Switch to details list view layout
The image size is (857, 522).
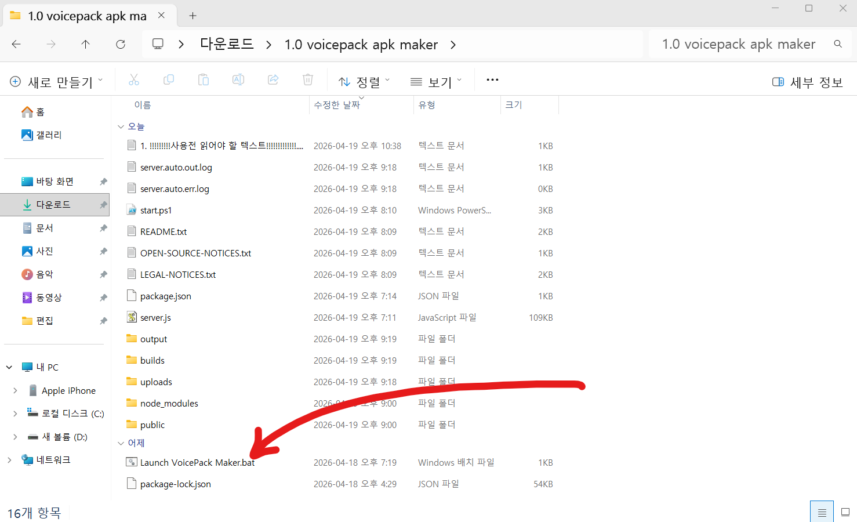[x=822, y=512]
